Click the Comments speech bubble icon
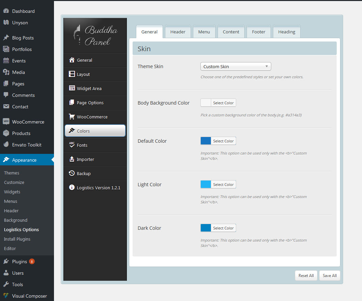The width and height of the screenshot is (362, 301). (x=6, y=95)
